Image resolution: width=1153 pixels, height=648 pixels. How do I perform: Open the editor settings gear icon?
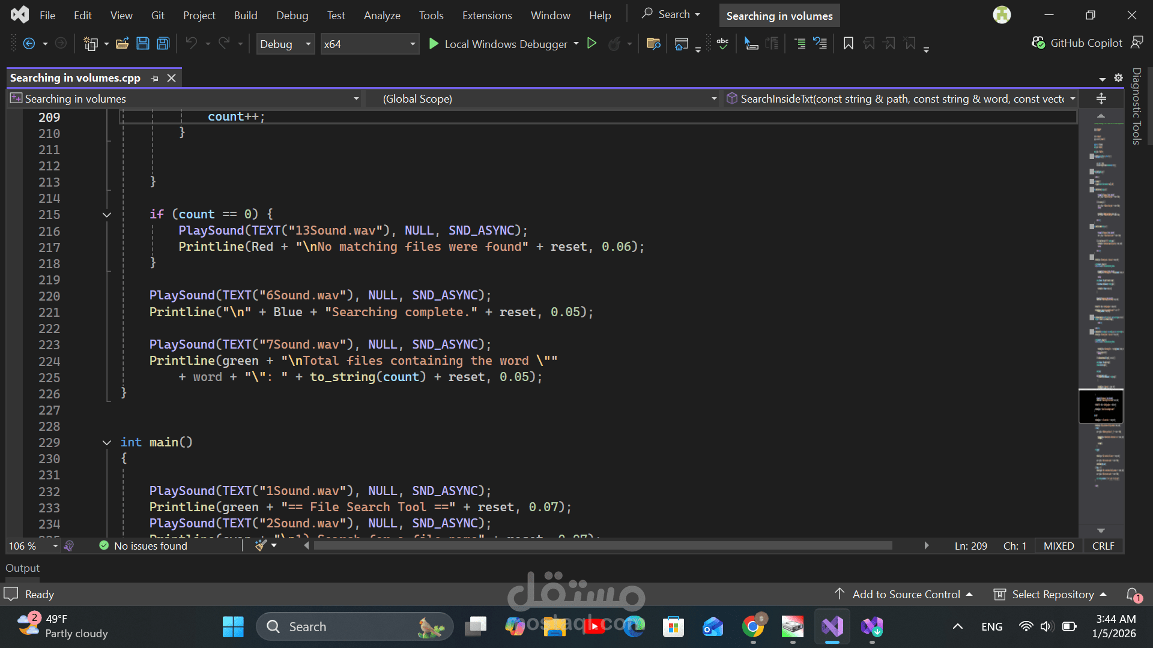point(1118,78)
